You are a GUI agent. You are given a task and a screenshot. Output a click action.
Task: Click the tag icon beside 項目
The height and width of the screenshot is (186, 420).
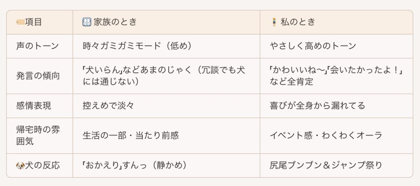click(x=21, y=22)
